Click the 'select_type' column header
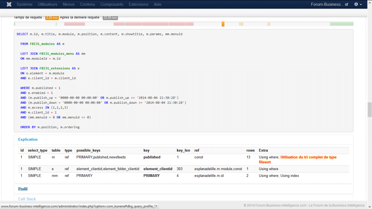The height and width of the screenshot is (209, 372). (x=37, y=150)
